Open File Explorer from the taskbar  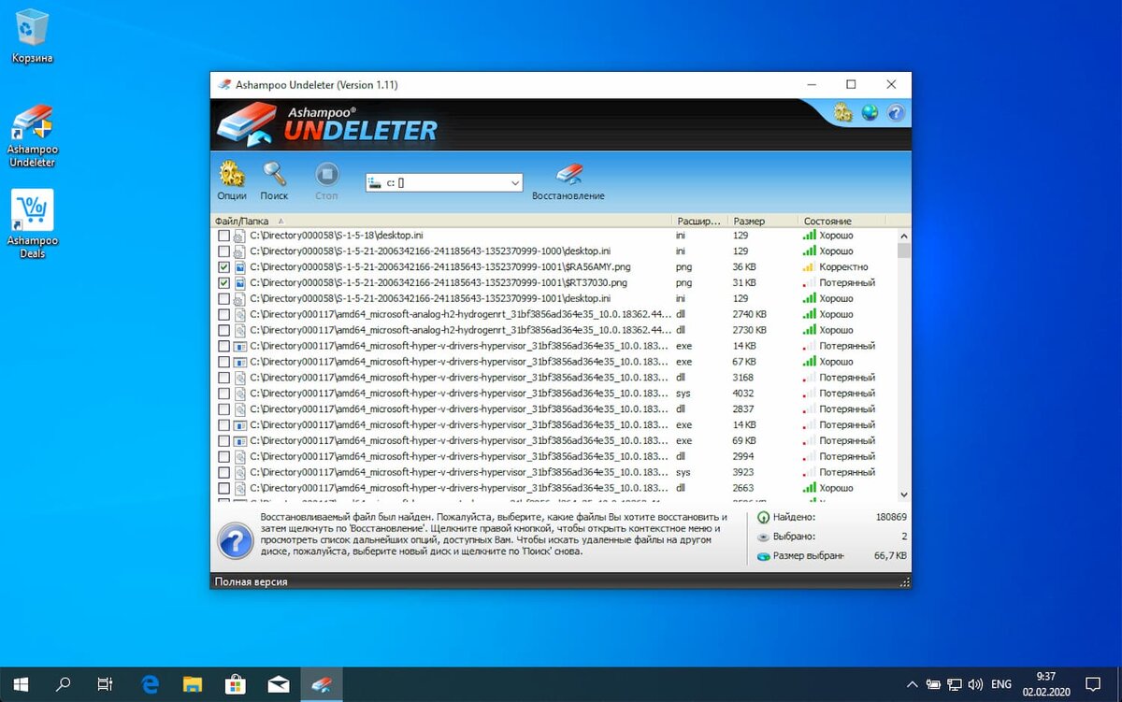pos(192,684)
